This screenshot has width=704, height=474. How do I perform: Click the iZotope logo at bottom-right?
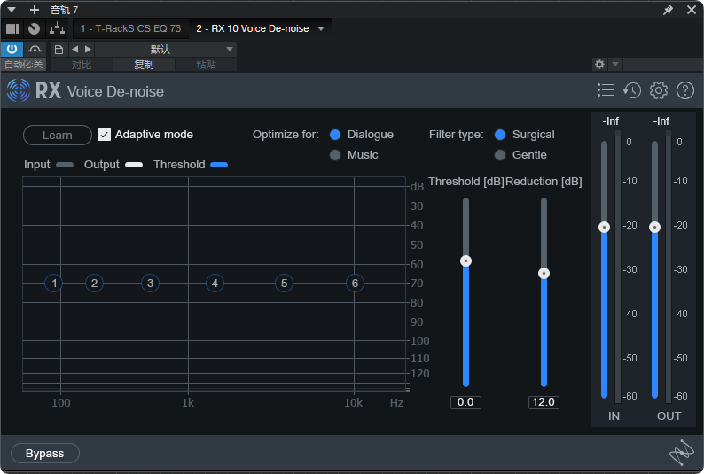point(682,453)
